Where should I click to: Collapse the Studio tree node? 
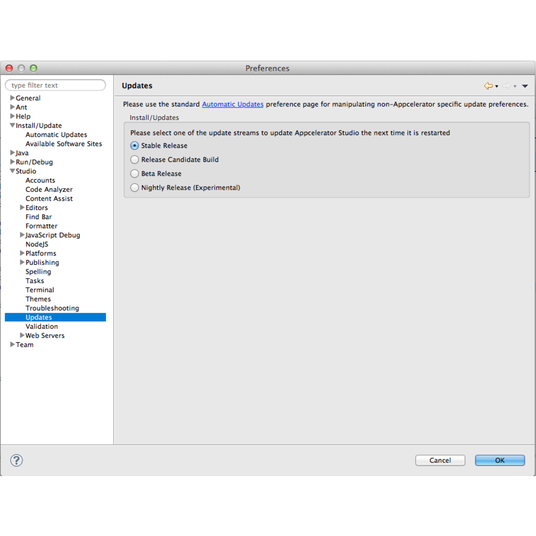click(12, 171)
